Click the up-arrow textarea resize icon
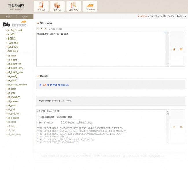 pos(38,29)
